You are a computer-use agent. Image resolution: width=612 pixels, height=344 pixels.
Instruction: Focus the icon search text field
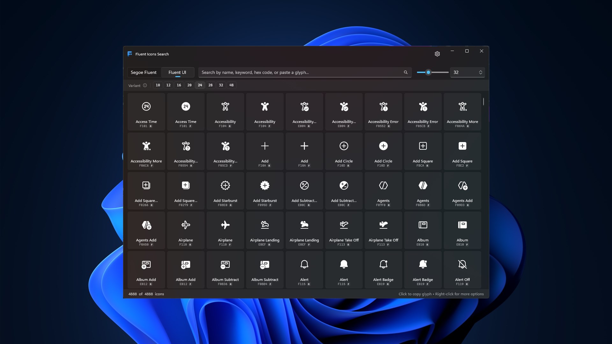click(x=305, y=72)
